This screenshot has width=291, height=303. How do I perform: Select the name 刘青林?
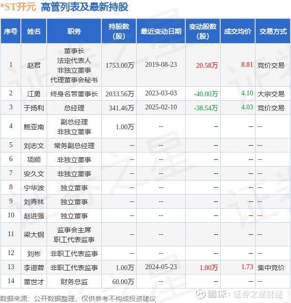coord(33,202)
